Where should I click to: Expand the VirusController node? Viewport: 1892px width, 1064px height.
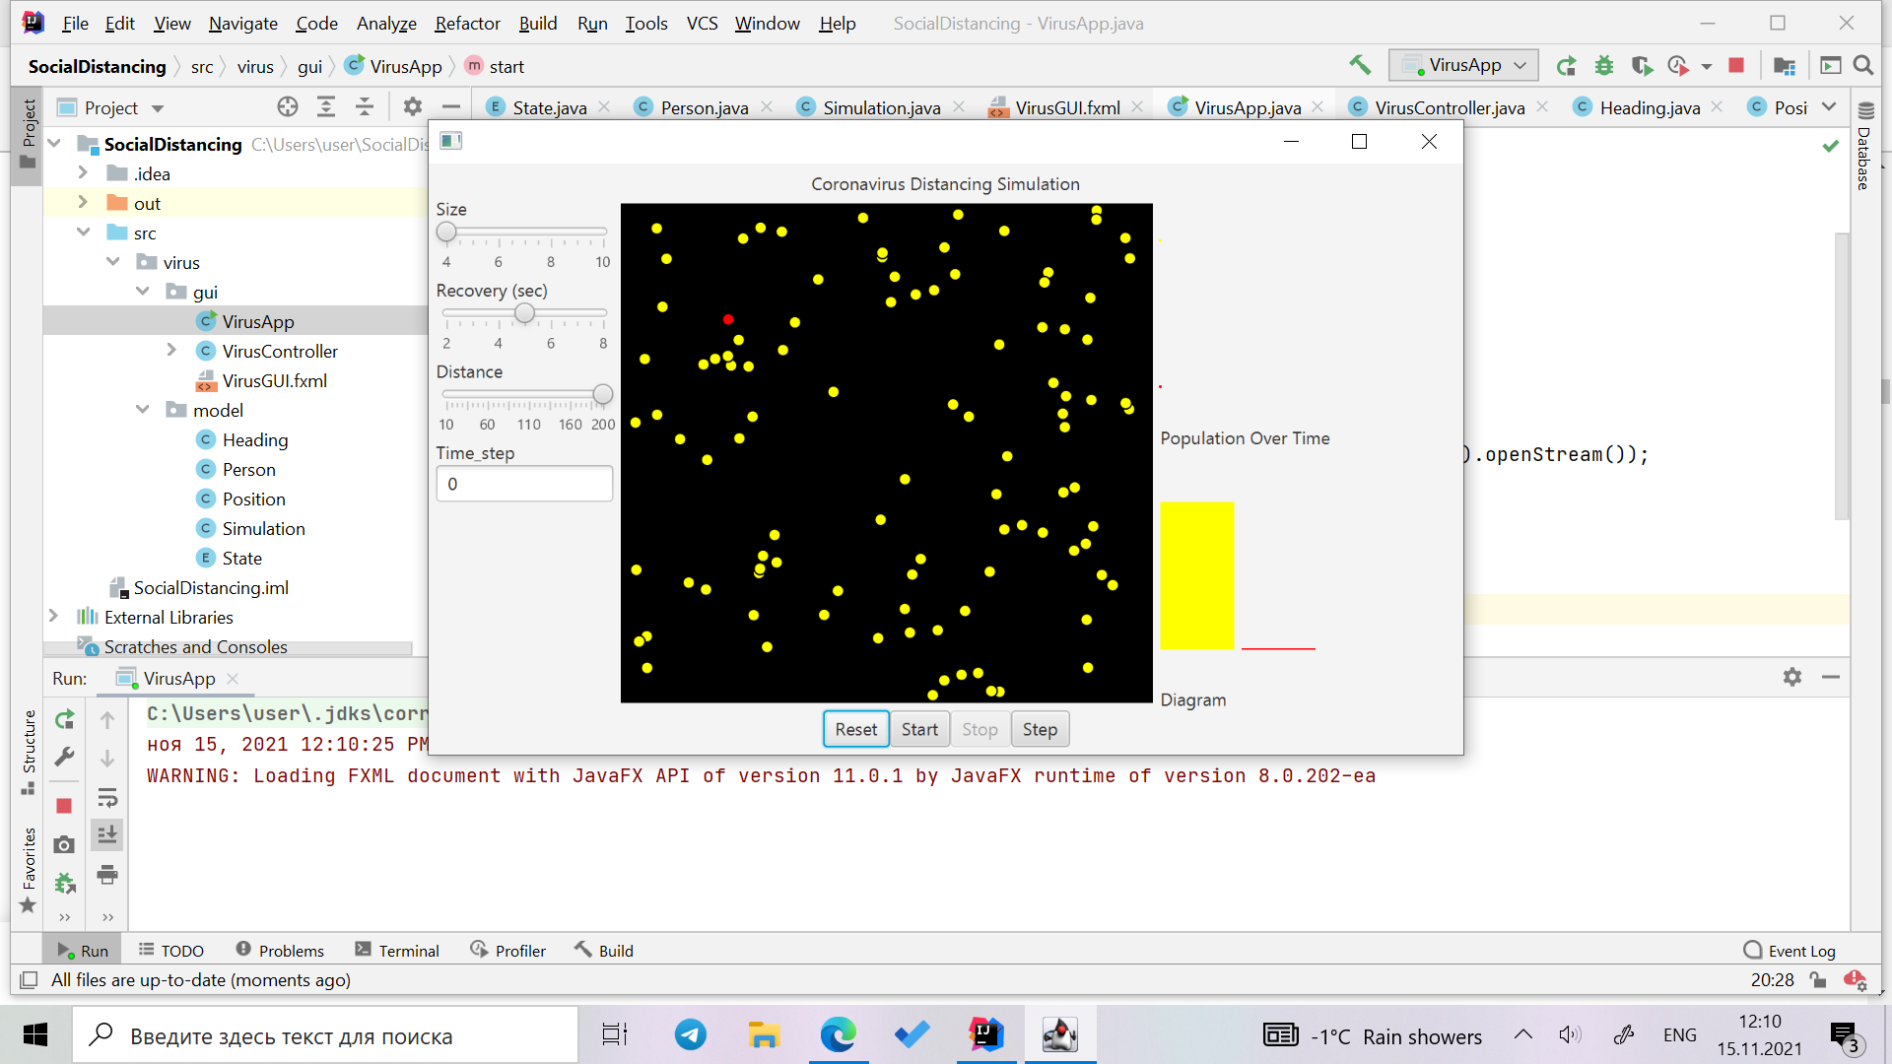tap(171, 351)
